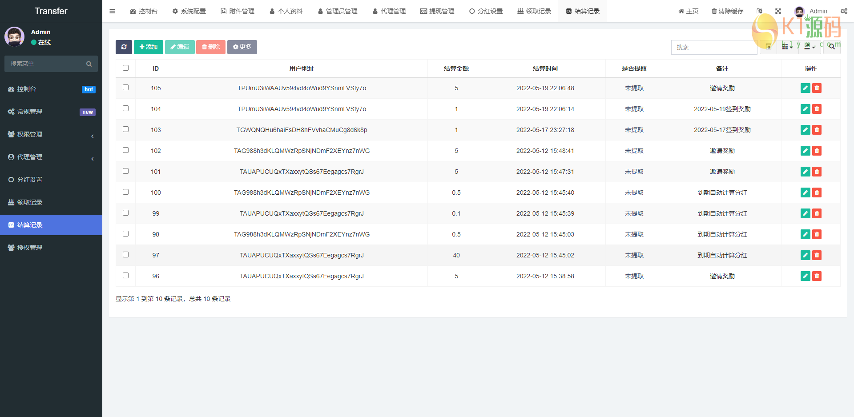Open the export data dropdown
This screenshot has height=417, width=854.
coord(810,47)
